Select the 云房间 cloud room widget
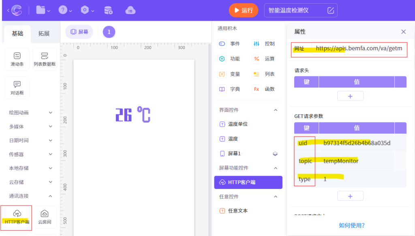 coord(45,217)
